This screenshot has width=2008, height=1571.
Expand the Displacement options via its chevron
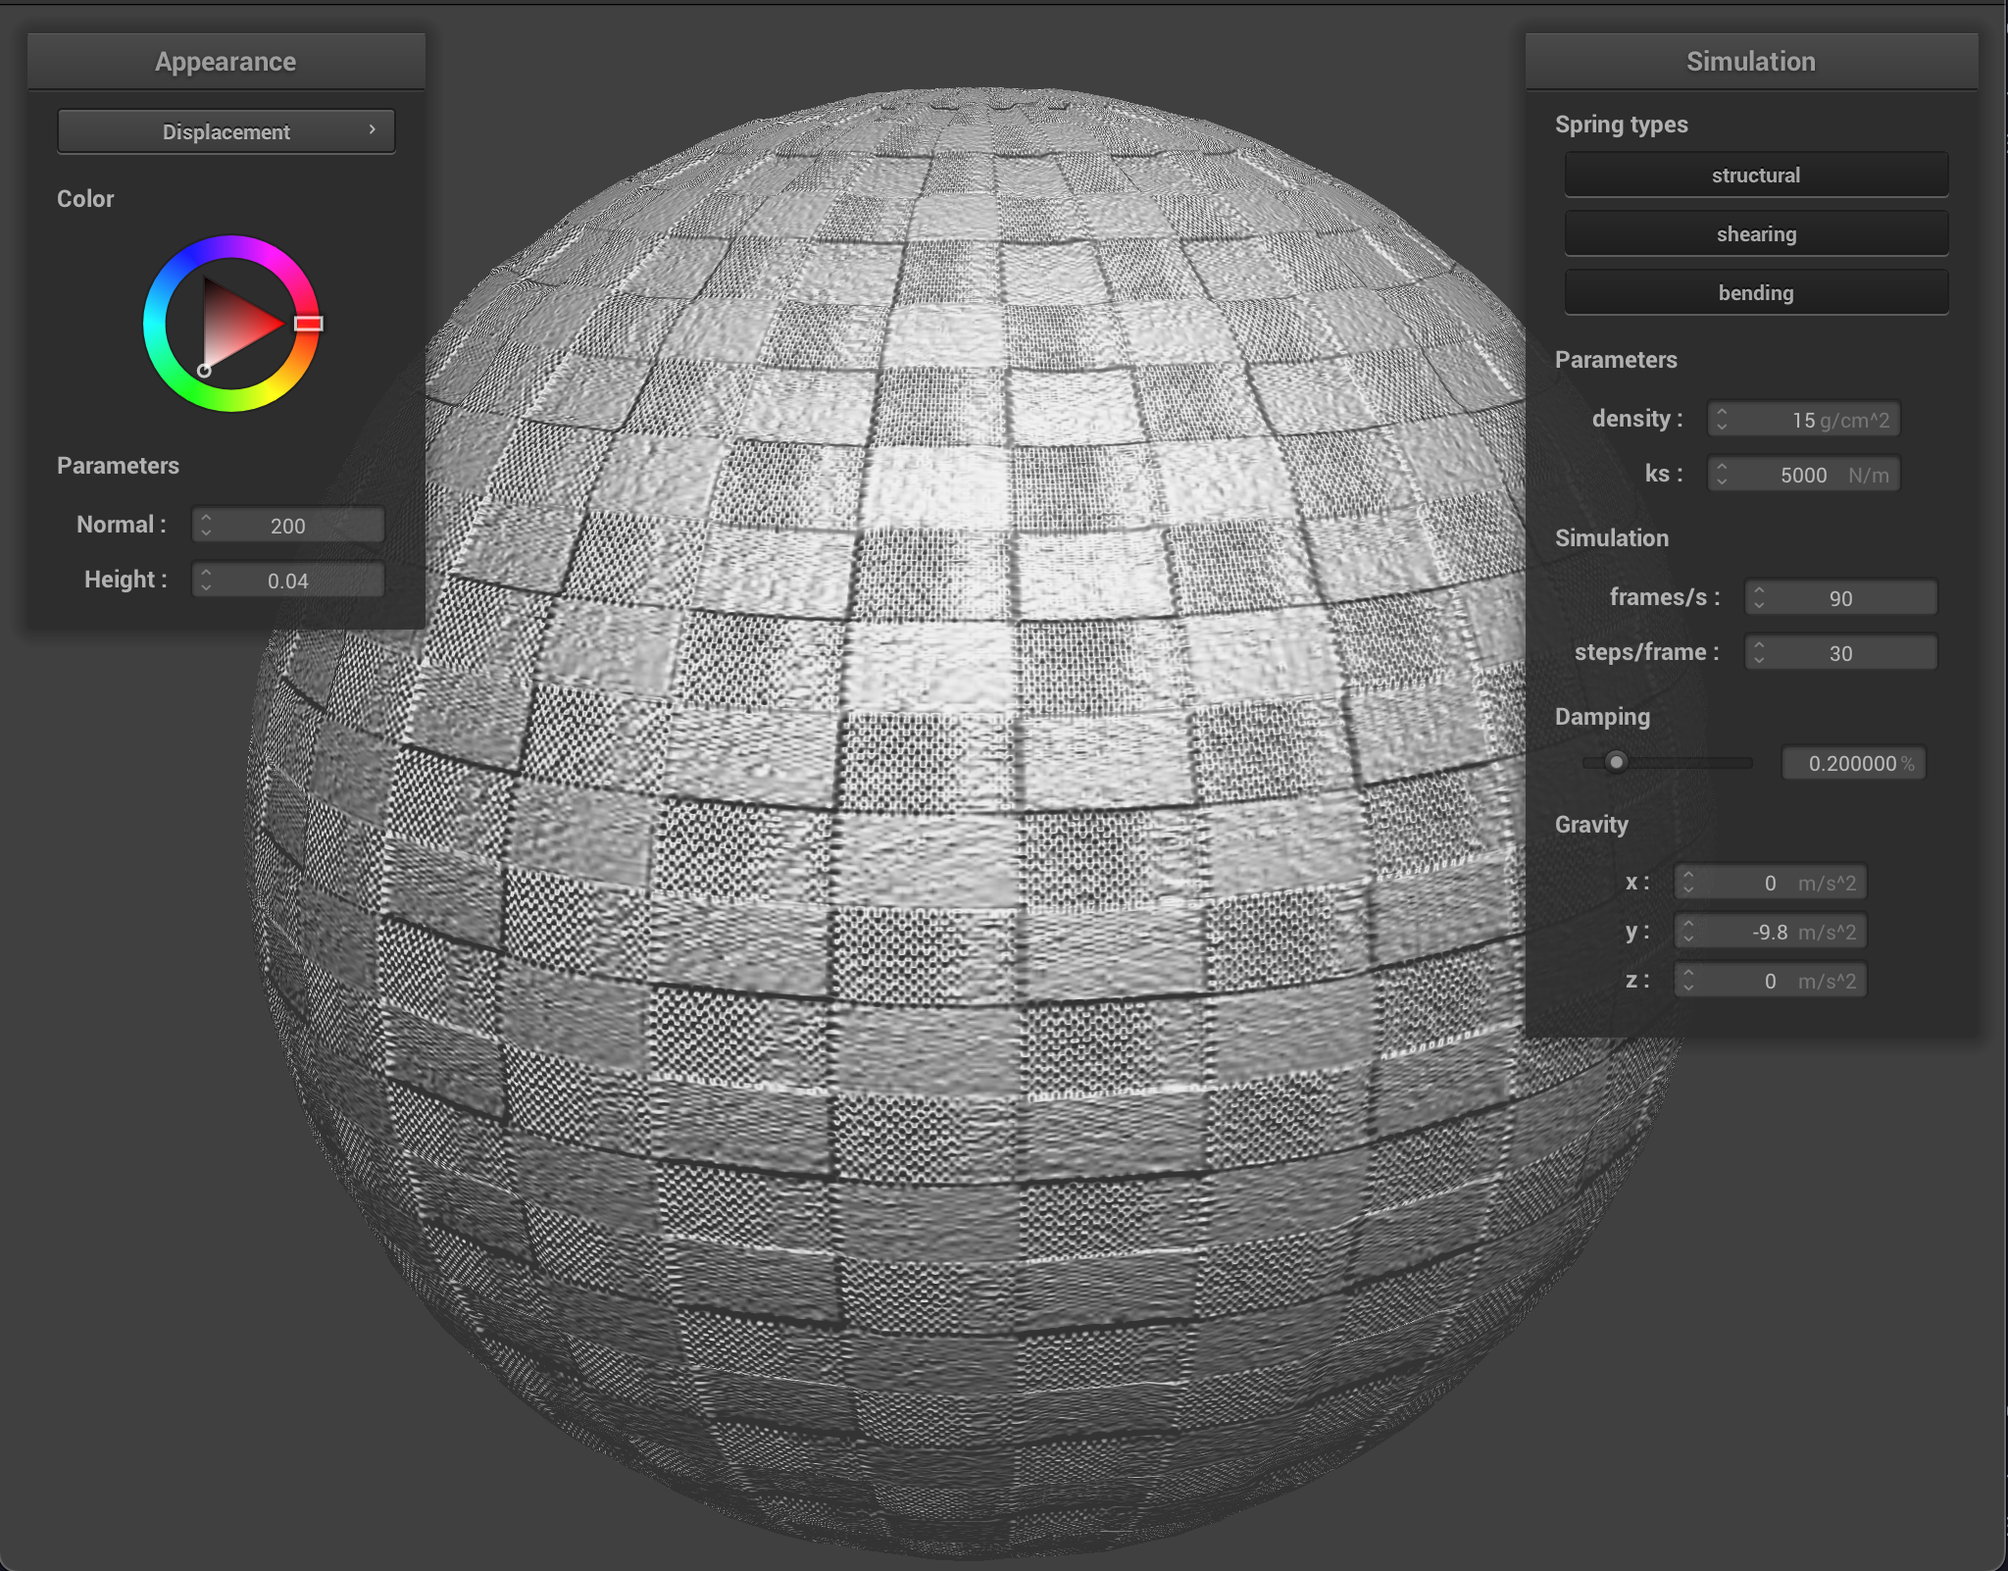point(373,128)
